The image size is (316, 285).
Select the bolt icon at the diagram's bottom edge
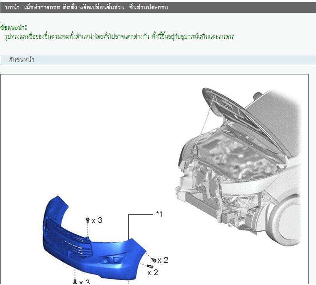click(74, 282)
